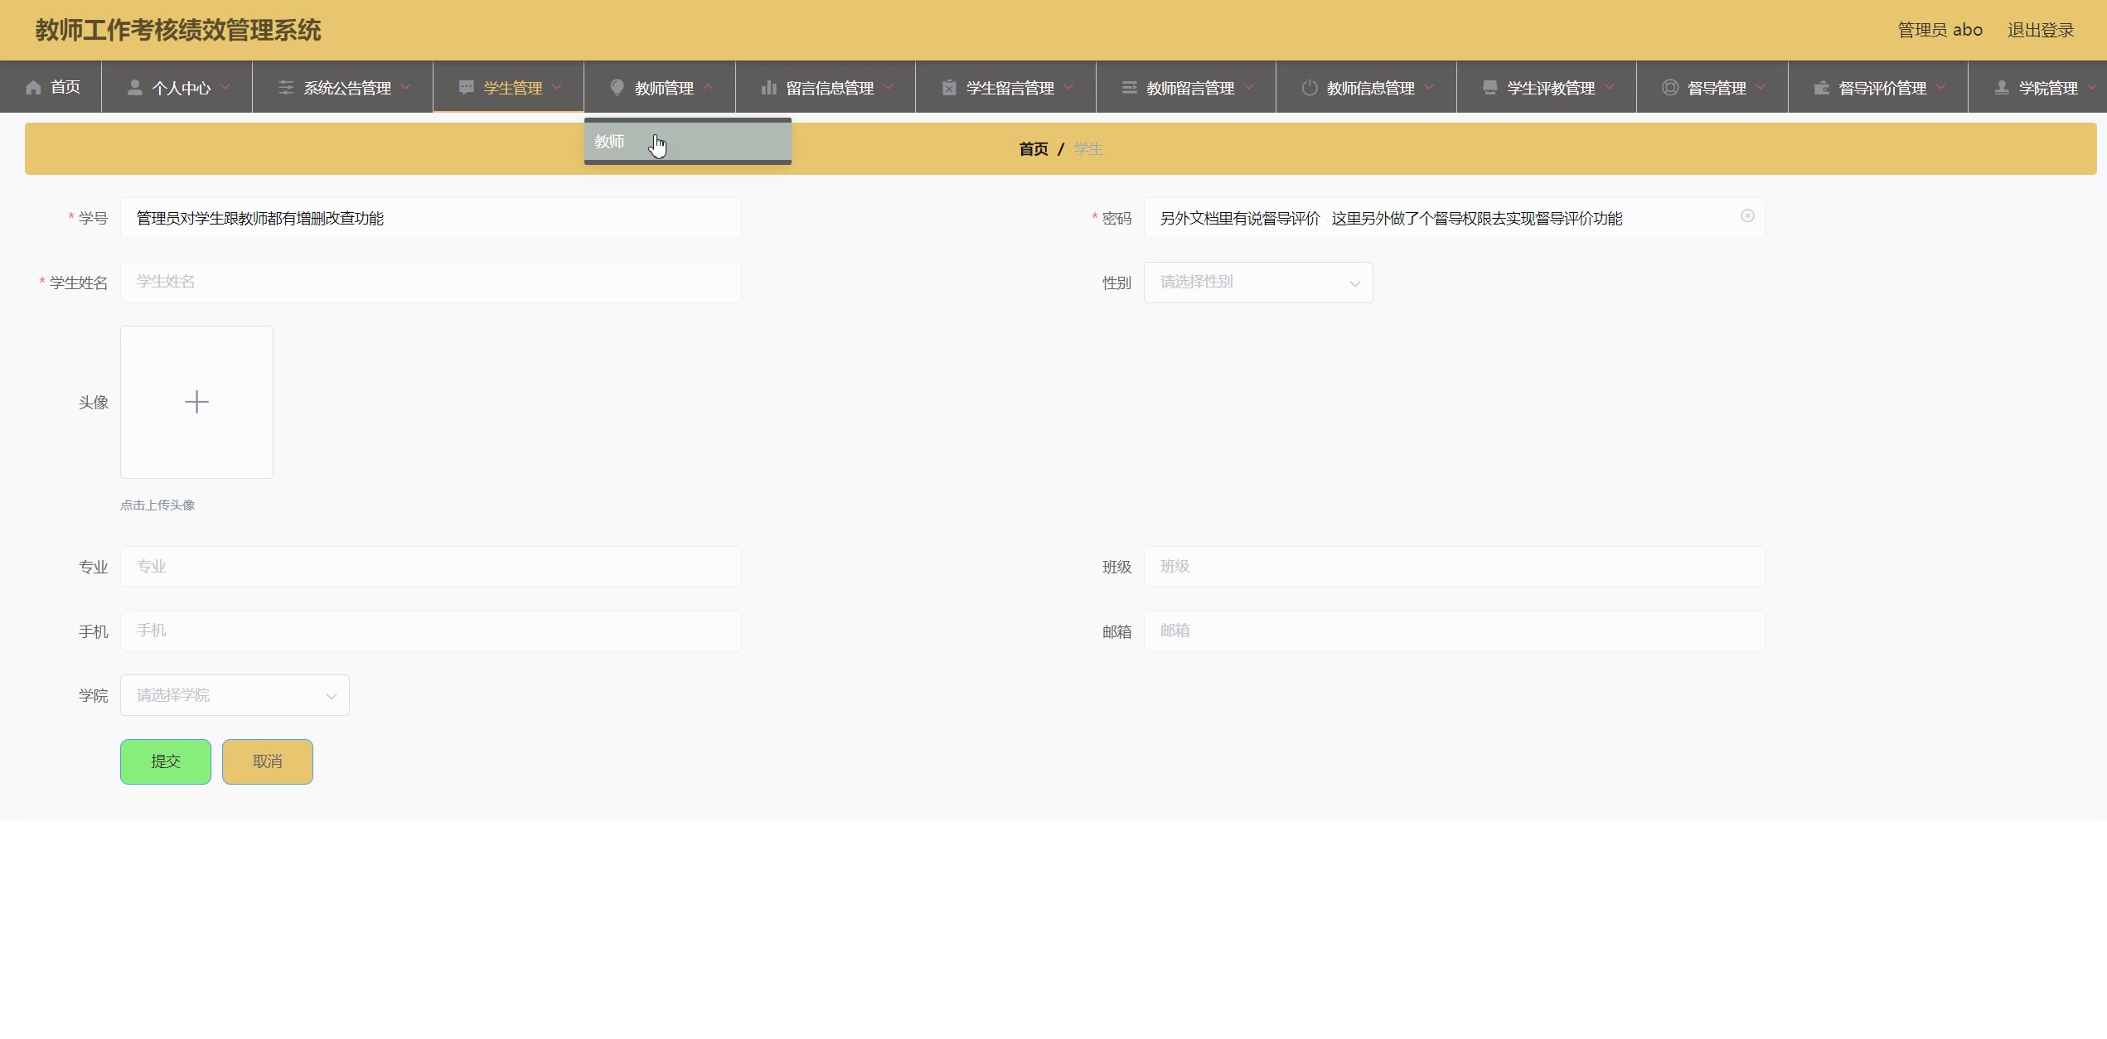This screenshot has height=1039, width=2107.
Task: Click the clipboard icon beside 学生留言管理
Action: [949, 88]
